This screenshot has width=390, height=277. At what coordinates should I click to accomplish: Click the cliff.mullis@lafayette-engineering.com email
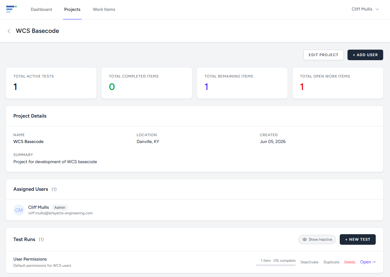[x=61, y=213]
